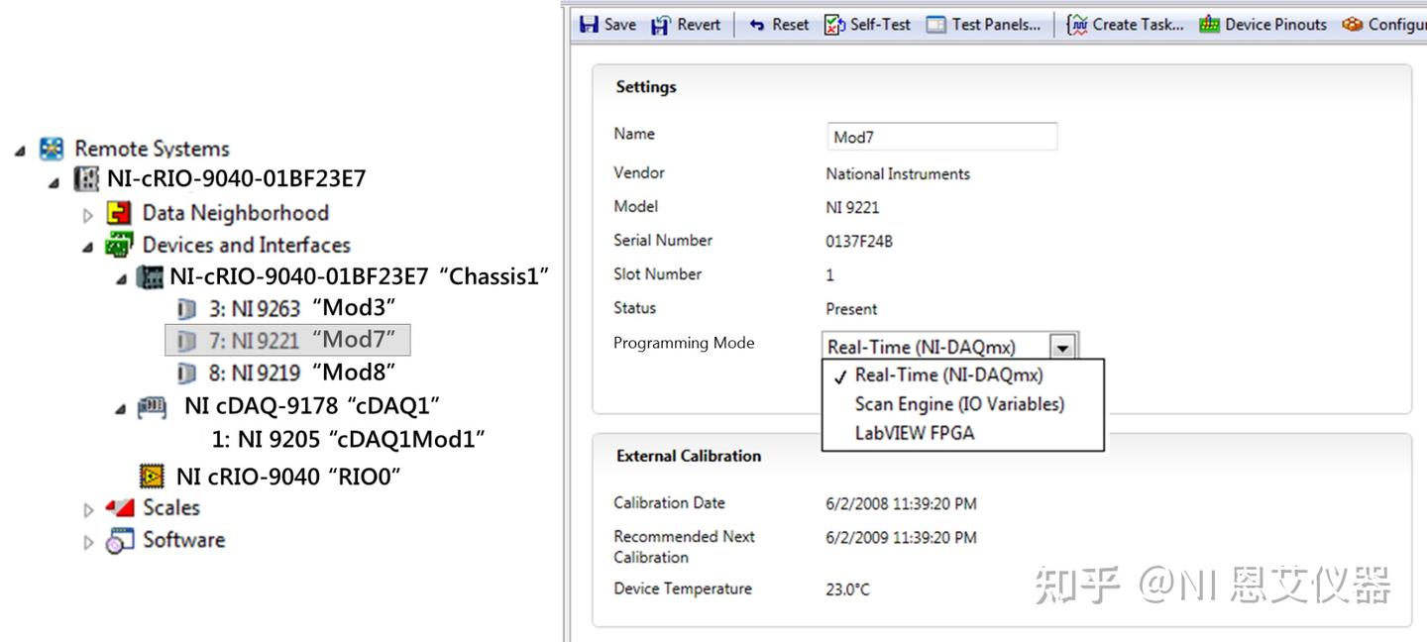Click the Save button label
Viewport: 1427px width, 642px height.
(620, 25)
